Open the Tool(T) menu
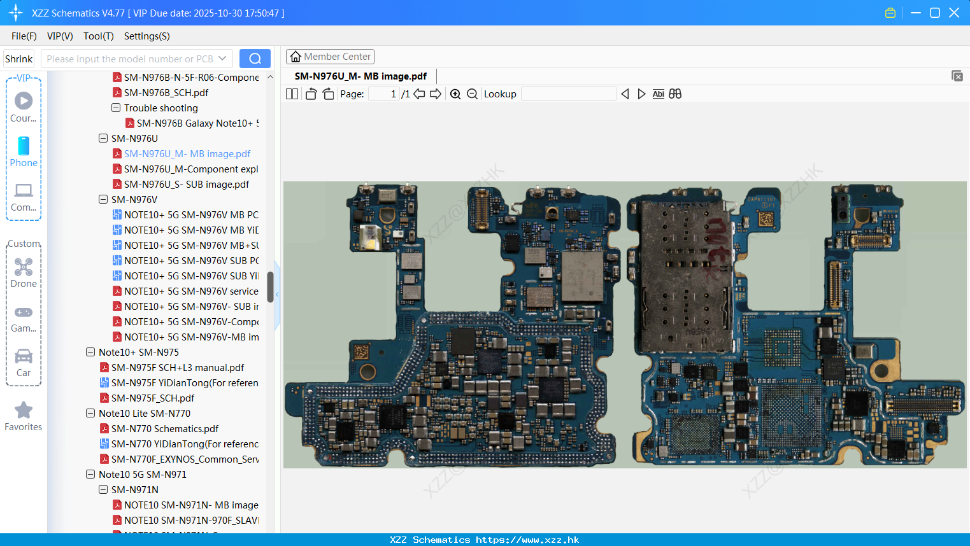 tap(99, 36)
